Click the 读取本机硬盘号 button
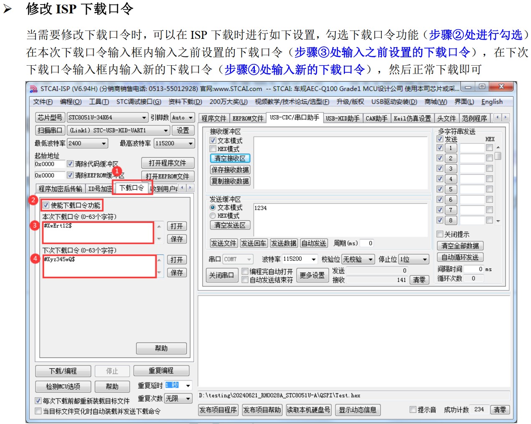 [x=309, y=410]
